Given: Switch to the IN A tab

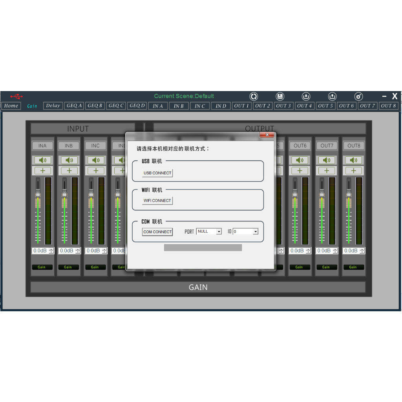Looking at the screenshot, I should [158, 106].
